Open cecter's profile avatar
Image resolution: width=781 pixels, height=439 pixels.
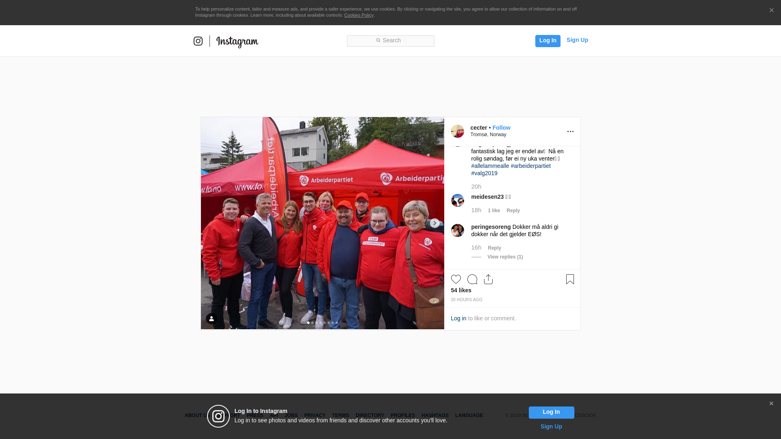458,131
